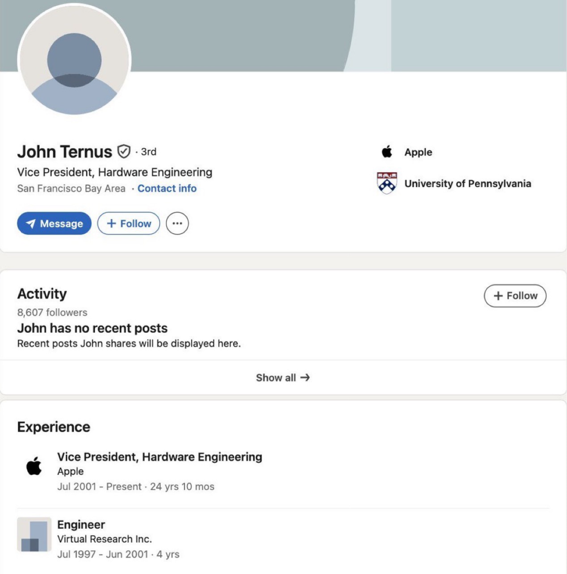
Task: Click the University of Pennsylvania crest icon
Action: pyautogui.click(x=387, y=183)
